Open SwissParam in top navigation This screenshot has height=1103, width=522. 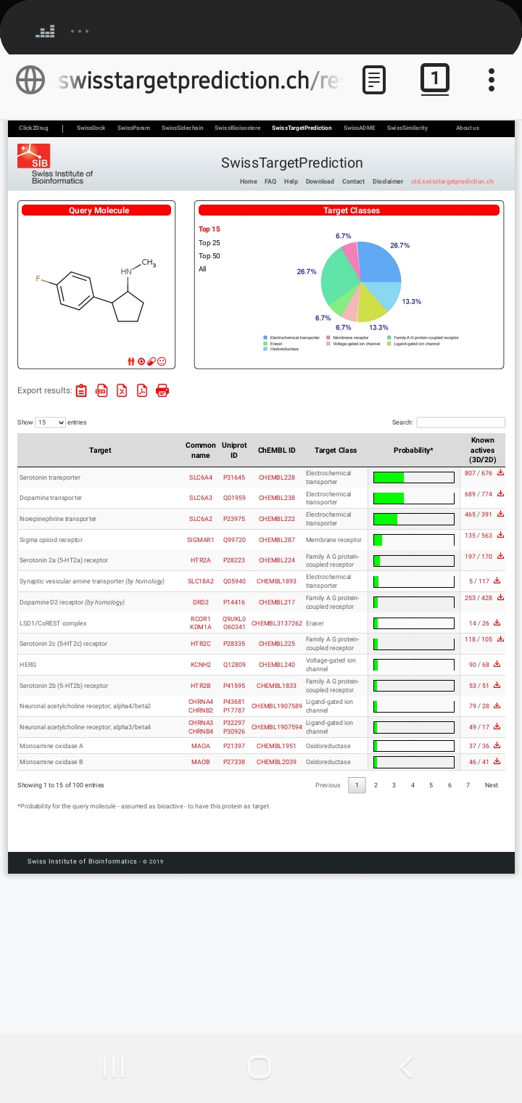(x=133, y=128)
